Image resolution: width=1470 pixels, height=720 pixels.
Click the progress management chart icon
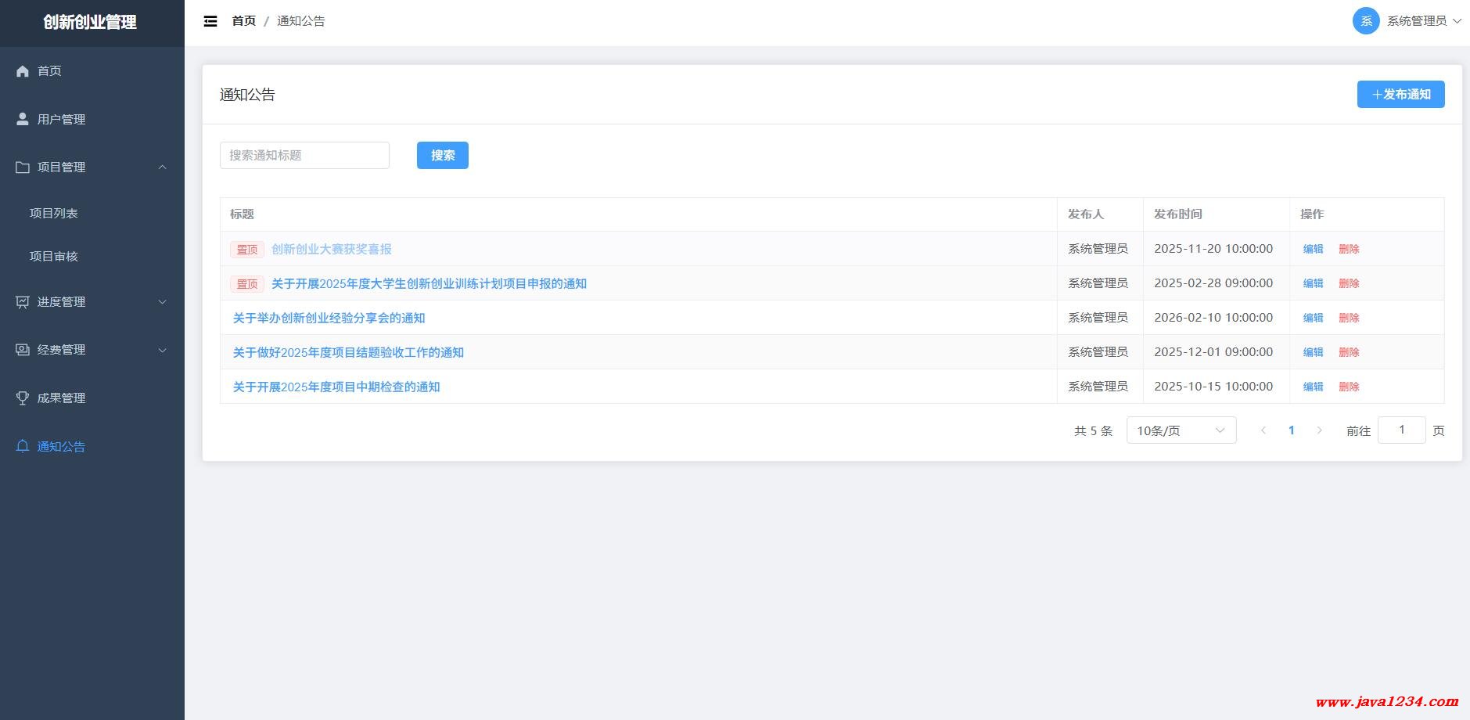pos(23,302)
